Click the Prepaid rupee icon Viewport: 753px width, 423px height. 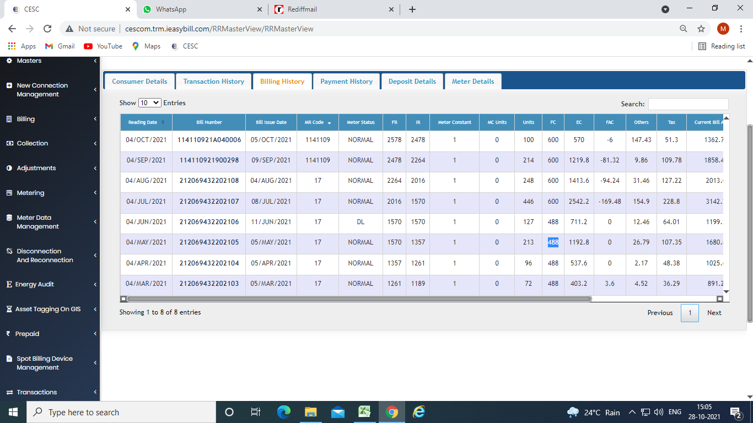point(8,334)
